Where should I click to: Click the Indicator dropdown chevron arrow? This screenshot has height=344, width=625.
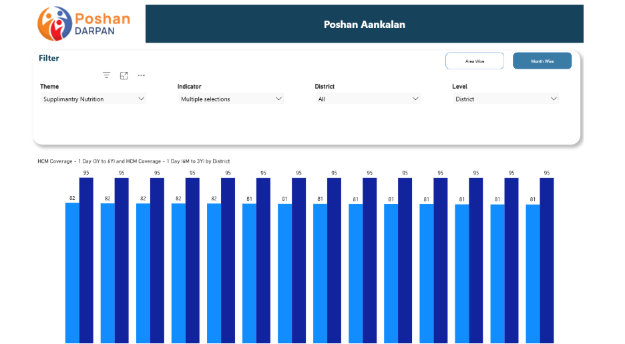click(x=278, y=99)
